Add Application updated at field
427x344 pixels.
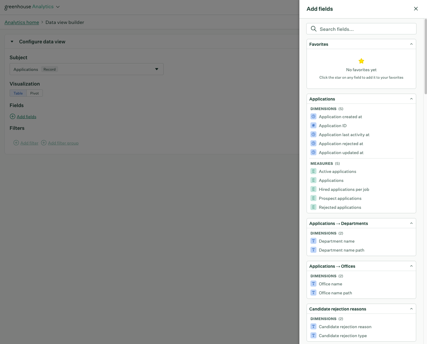(341, 153)
